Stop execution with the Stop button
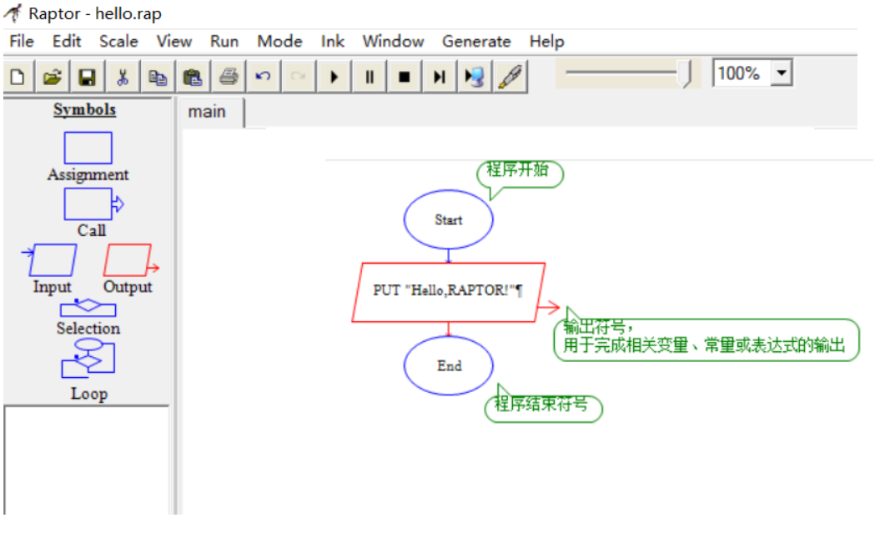The width and height of the screenshot is (885, 538). tap(404, 76)
